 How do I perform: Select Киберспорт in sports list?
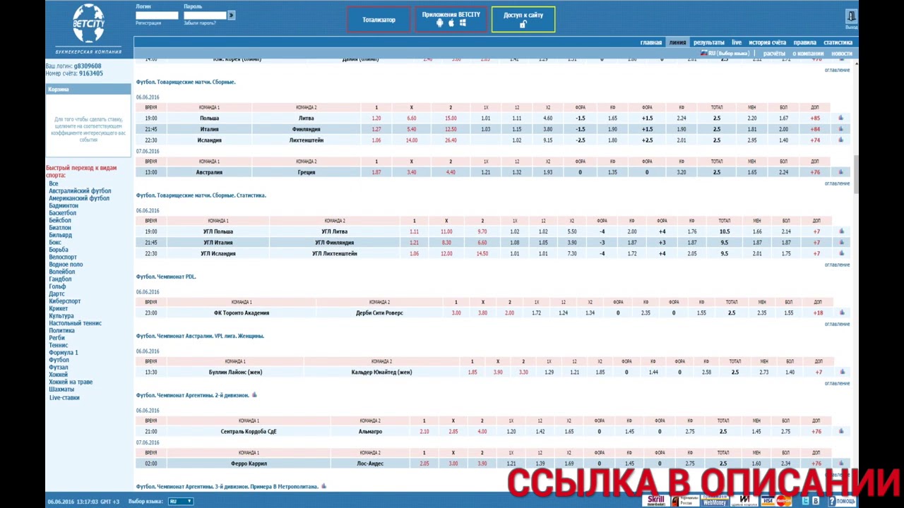64,301
